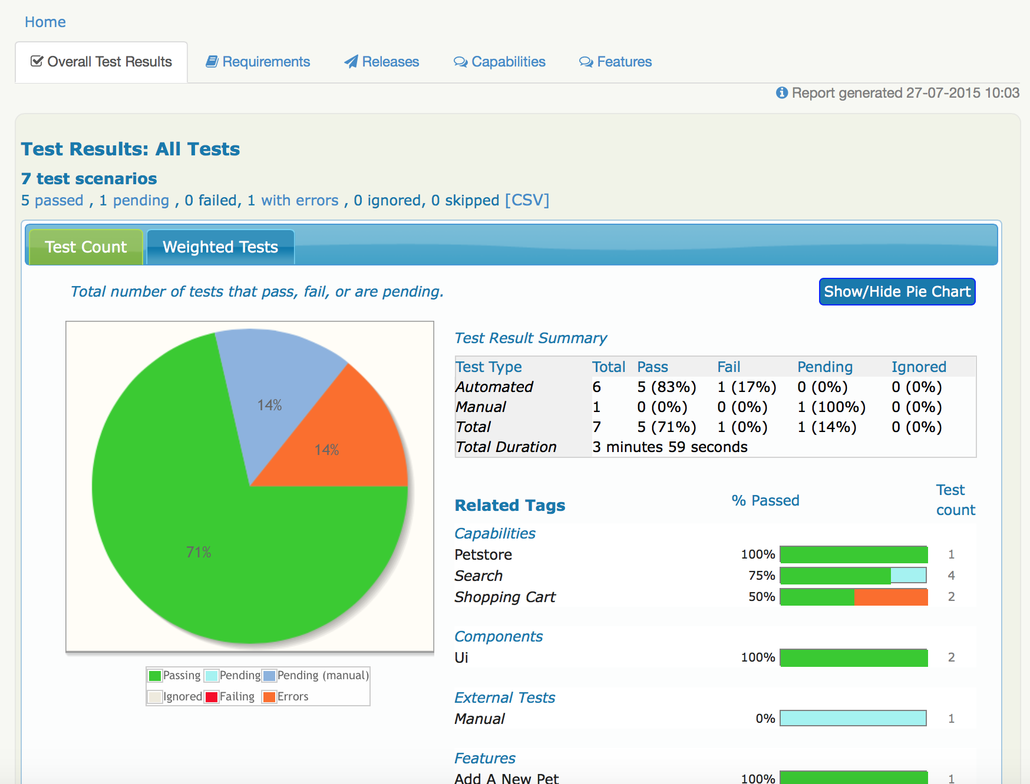Click the paper plane icon next to Releases
The height and width of the screenshot is (784, 1030).
351,61
